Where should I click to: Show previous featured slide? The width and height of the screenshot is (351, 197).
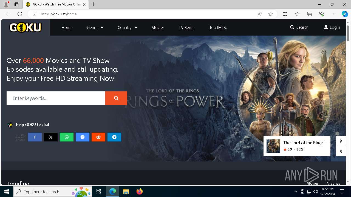pyautogui.click(x=341, y=151)
